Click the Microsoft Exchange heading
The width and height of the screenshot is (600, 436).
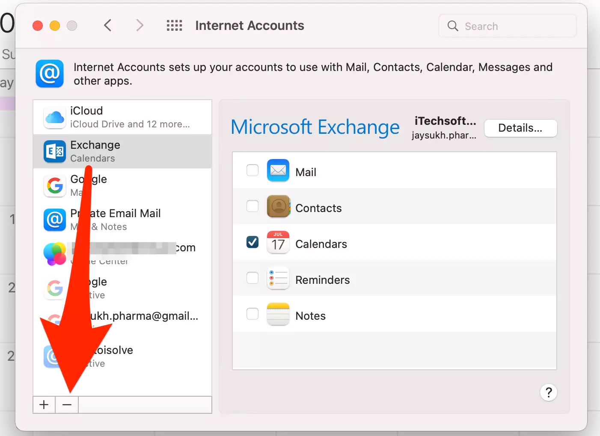315,127
